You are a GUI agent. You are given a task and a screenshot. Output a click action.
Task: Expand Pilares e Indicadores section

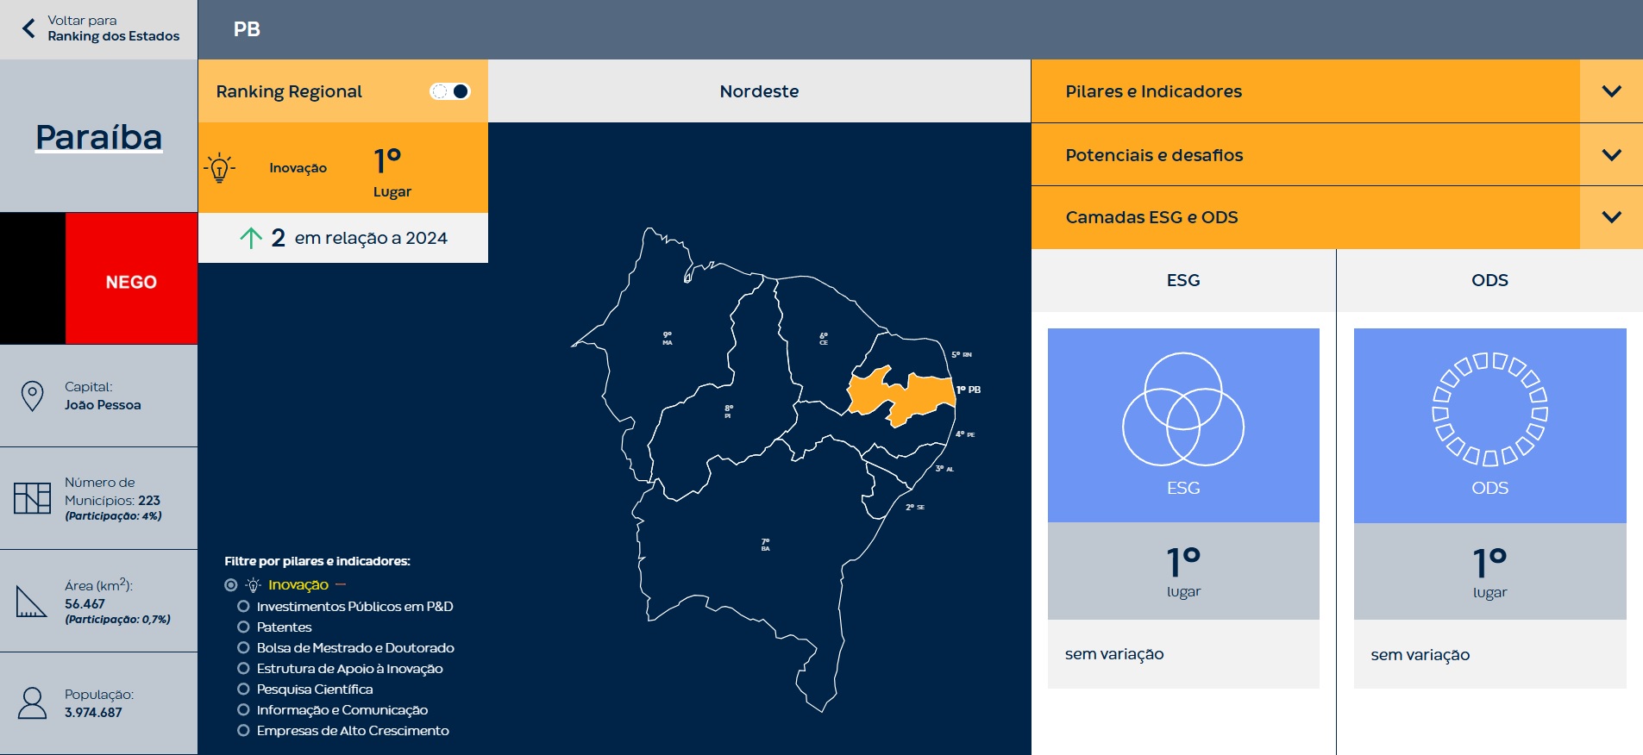[x=1610, y=91]
